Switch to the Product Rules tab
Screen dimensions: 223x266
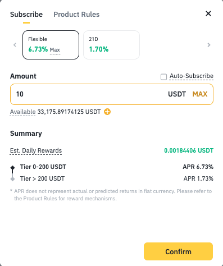pyautogui.click(x=76, y=15)
